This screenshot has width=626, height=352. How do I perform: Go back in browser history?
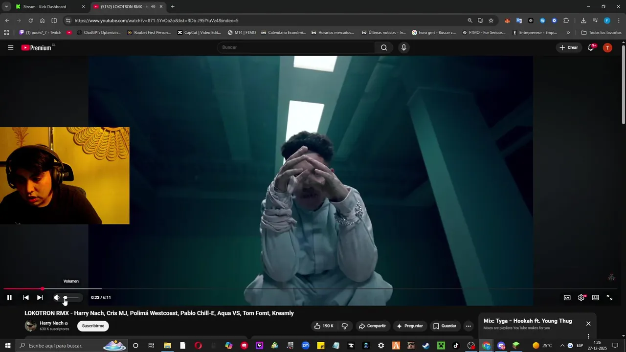(x=7, y=21)
